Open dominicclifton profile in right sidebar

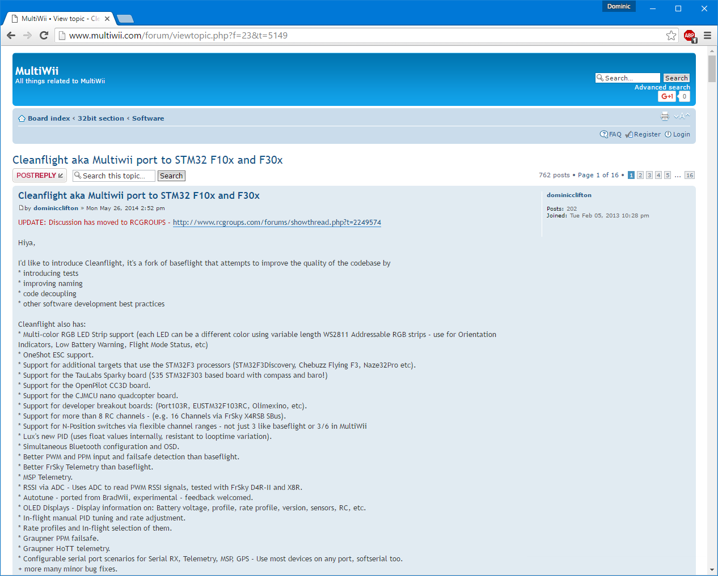click(x=569, y=195)
